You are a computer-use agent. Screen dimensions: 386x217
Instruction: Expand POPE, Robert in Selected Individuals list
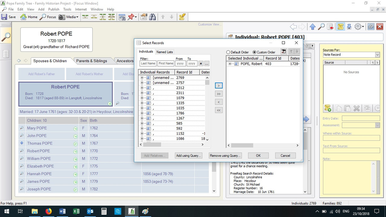coord(230,64)
